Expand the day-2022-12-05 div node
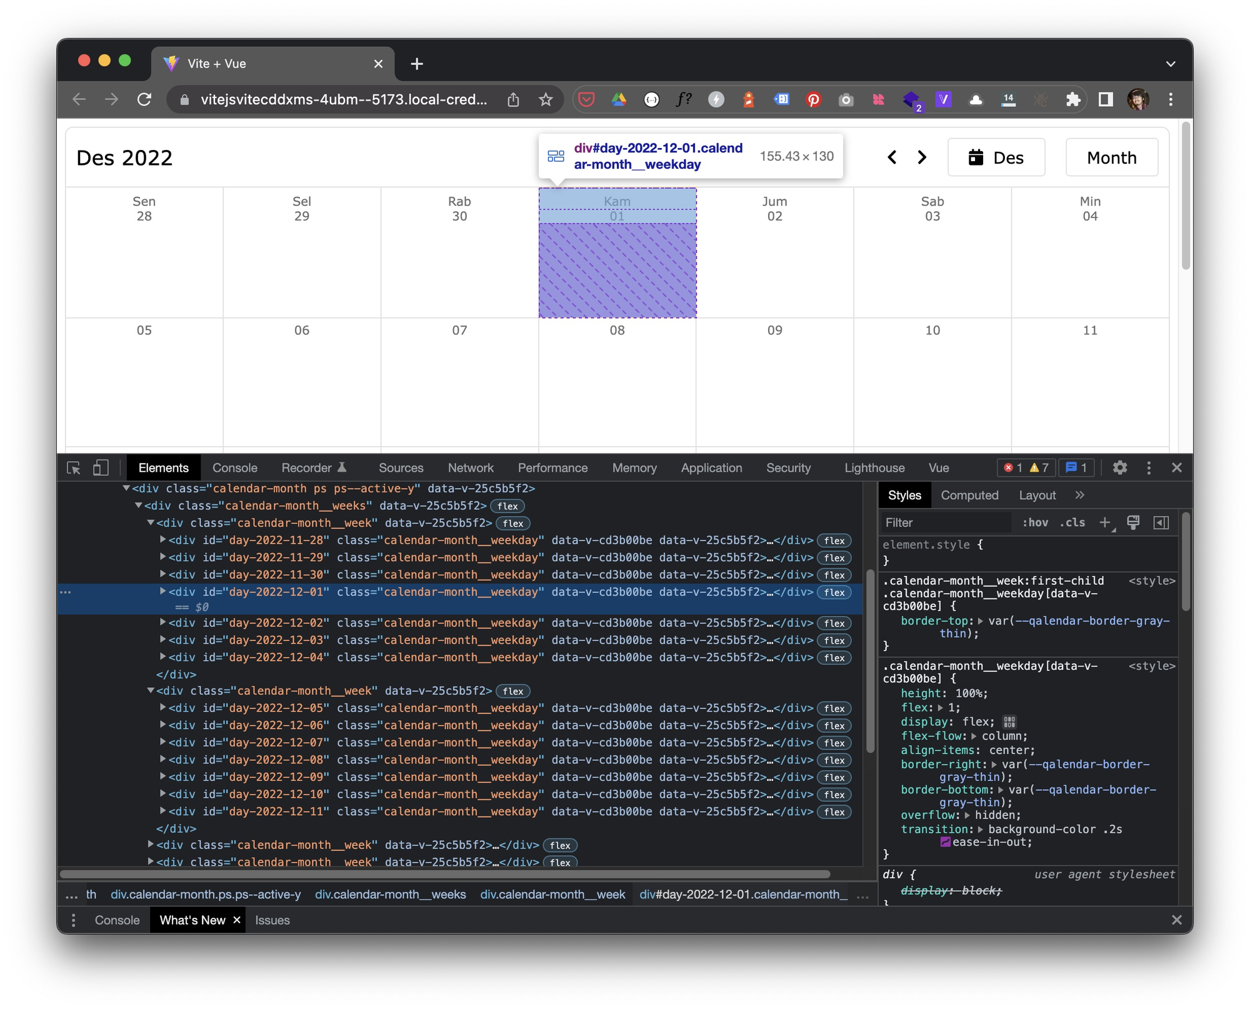Image resolution: width=1250 pixels, height=1009 pixels. click(x=162, y=707)
